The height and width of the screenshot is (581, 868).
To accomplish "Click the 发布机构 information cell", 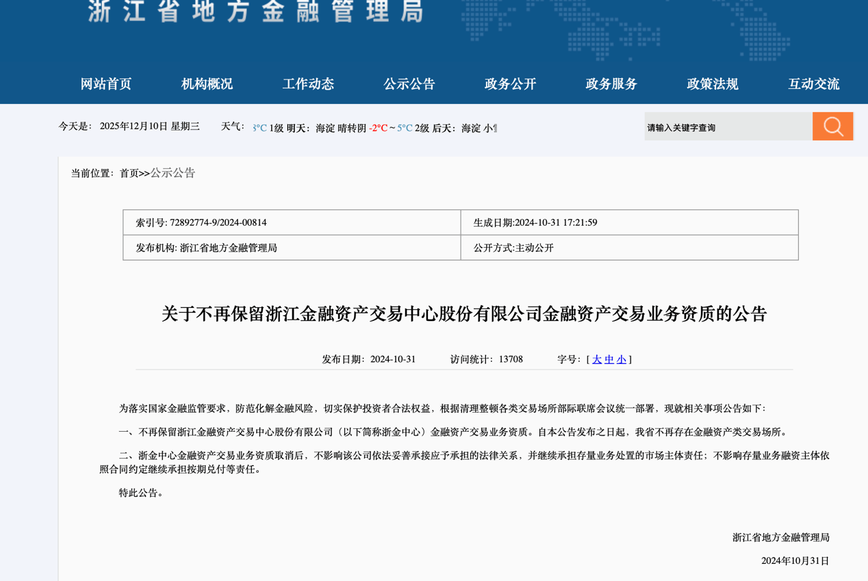I will click(x=291, y=248).
